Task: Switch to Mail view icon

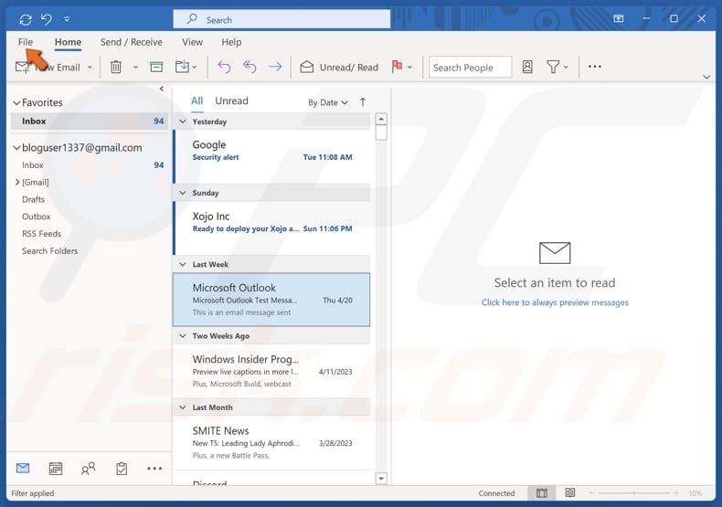Action: (x=23, y=469)
